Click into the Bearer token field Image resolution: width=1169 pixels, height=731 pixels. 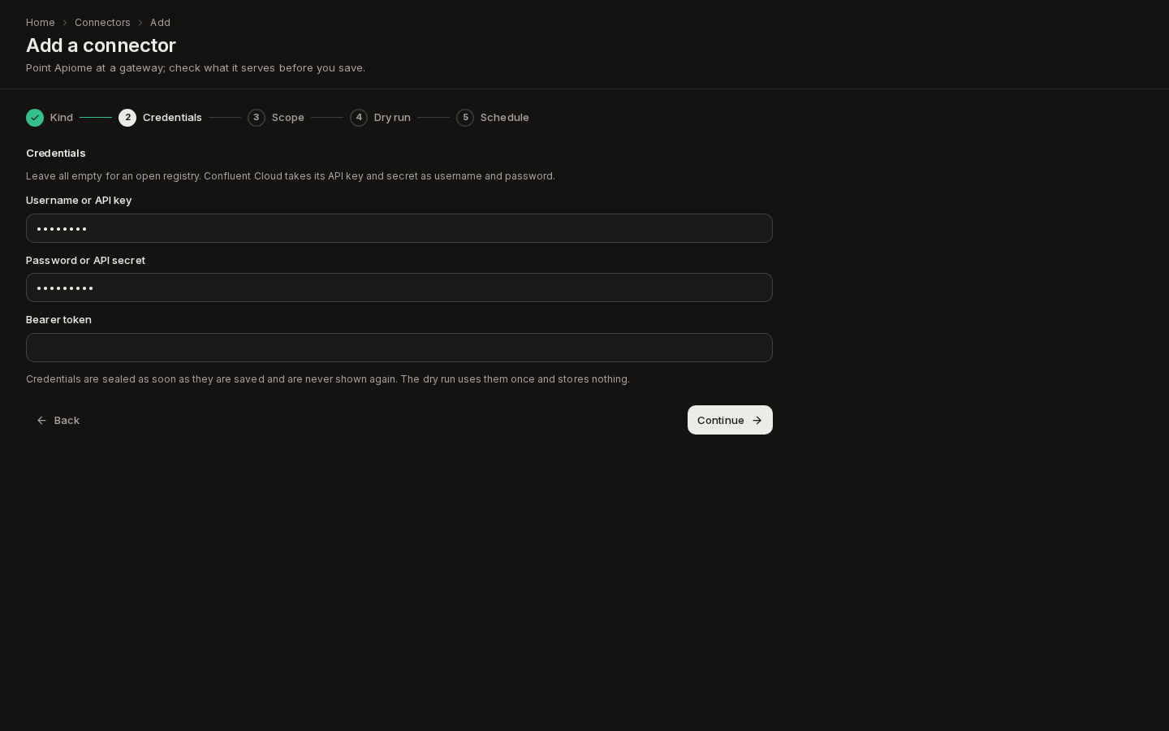point(399,348)
